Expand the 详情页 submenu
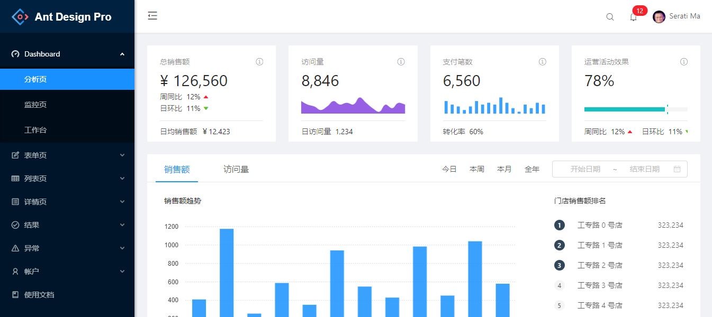This screenshot has width=712, height=317. 36,201
